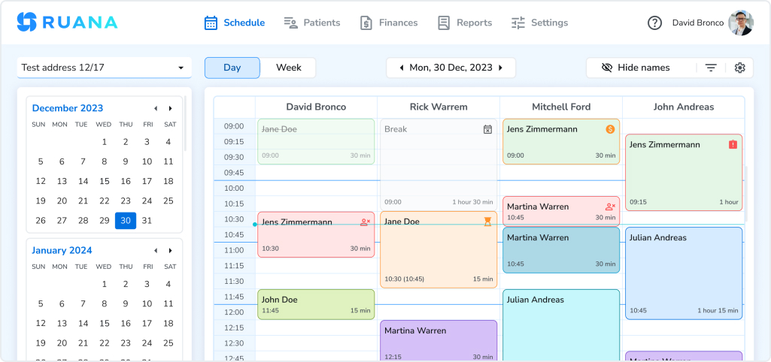Click the red alert icon on appointment
The height and width of the screenshot is (362, 771).
point(733,144)
